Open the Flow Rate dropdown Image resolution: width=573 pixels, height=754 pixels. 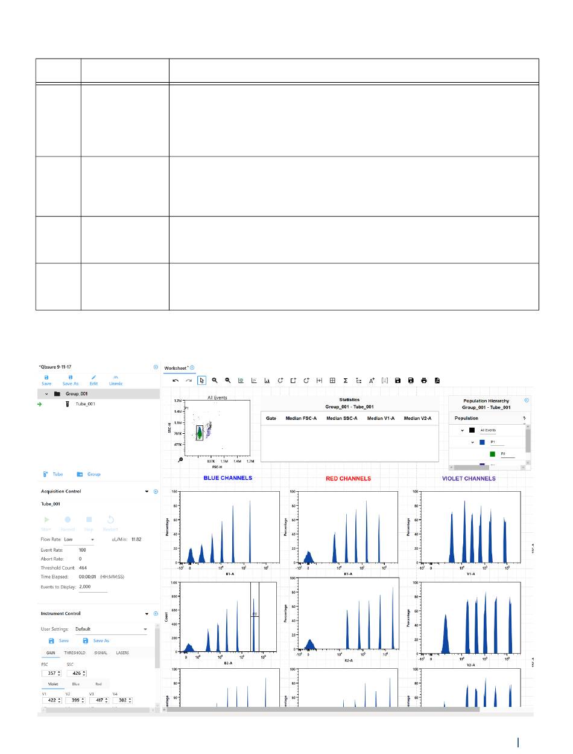pos(79,538)
